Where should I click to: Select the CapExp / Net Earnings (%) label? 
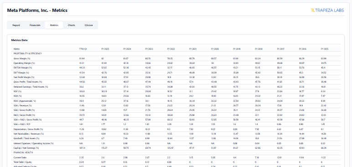26,148
